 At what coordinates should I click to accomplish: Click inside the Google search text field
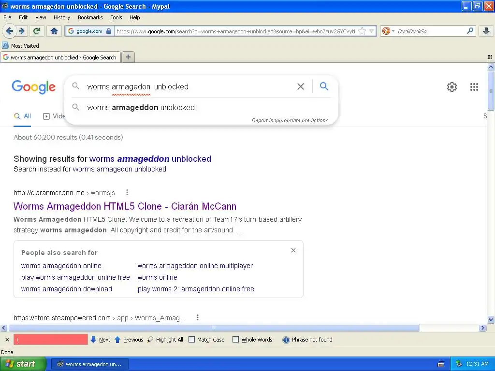tap(189, 86)
